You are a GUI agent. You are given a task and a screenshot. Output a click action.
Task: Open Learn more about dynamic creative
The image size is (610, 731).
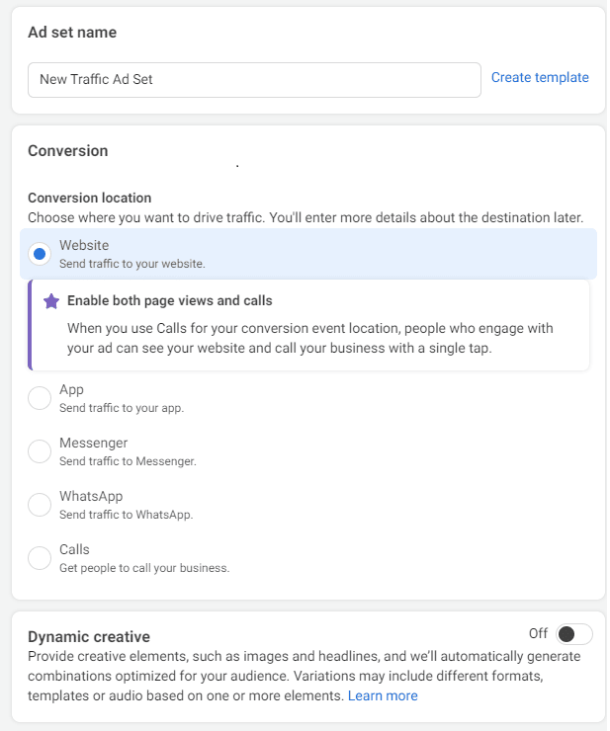[x=383, y=695]
